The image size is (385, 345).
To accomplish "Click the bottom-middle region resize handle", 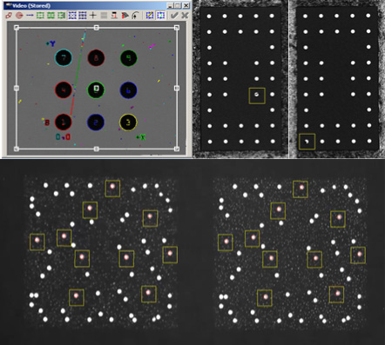I will point(97,149).
